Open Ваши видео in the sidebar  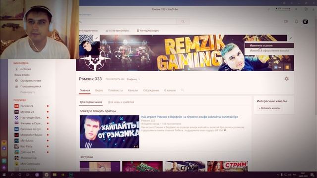pyautogui.click(x=22, y=75)
